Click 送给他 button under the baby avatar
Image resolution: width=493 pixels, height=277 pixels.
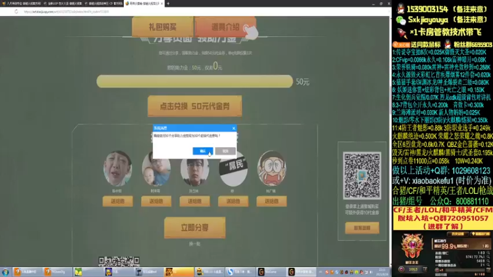click(156, 201)
